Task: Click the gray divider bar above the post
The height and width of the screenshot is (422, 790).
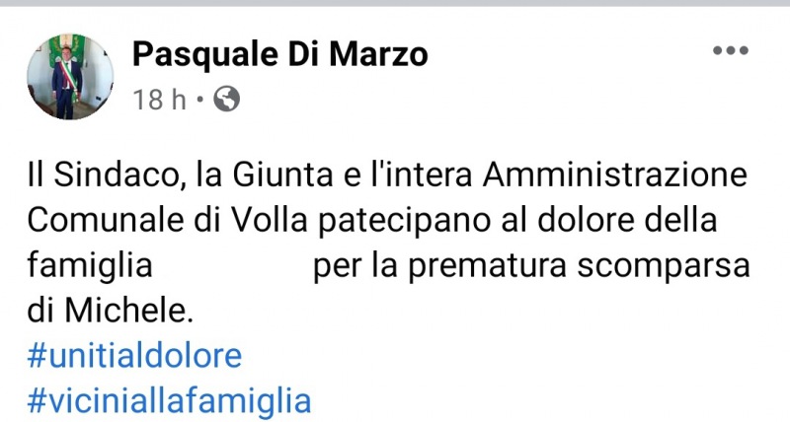Action: (395, 3)
